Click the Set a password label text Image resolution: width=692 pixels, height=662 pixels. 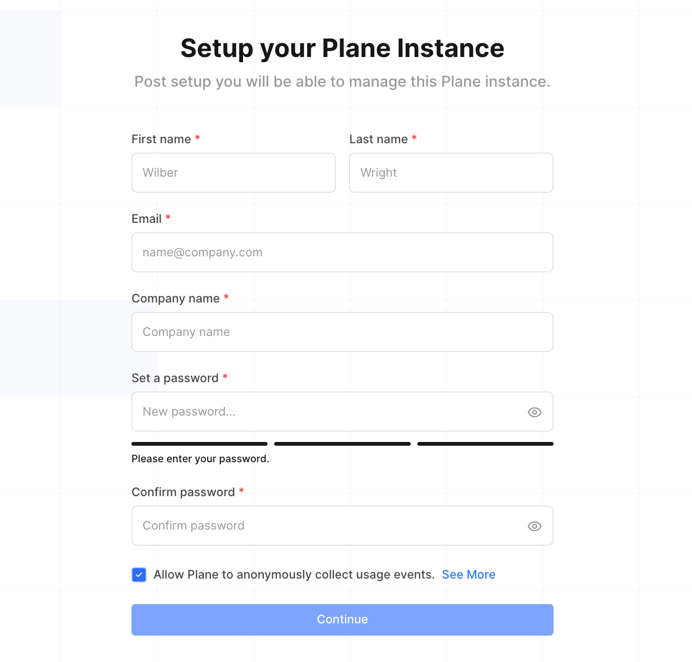click(174, 378)
